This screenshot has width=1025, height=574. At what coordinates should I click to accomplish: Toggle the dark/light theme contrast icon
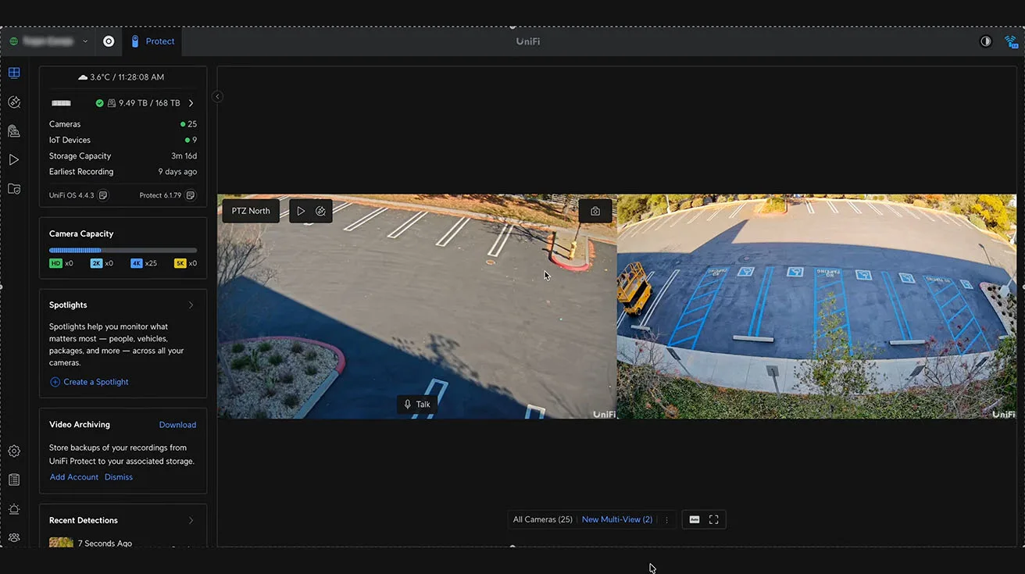click(x=986, y=41)
